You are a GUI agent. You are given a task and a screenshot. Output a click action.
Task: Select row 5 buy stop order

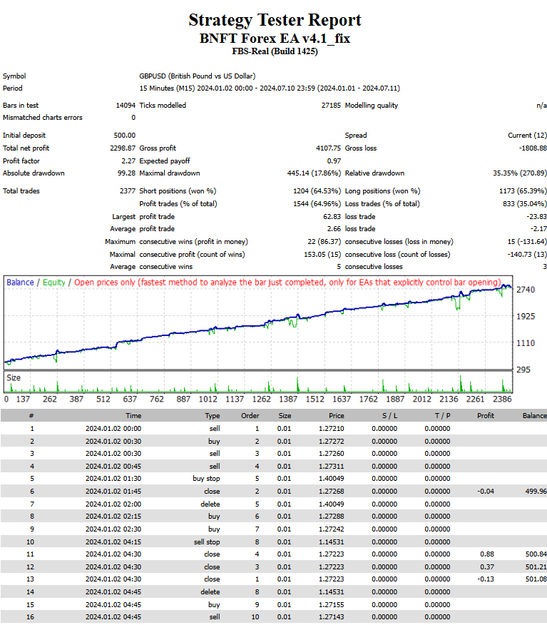273,478
